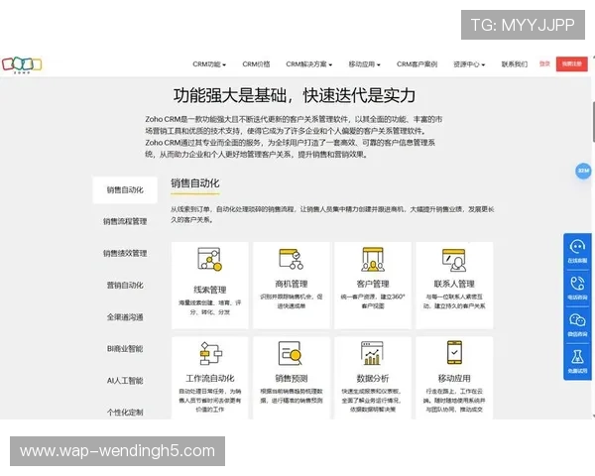Open the 销售预测 (sales forecast) icon
The height and width of the screenshot is (476, 595).
(291, 353)
